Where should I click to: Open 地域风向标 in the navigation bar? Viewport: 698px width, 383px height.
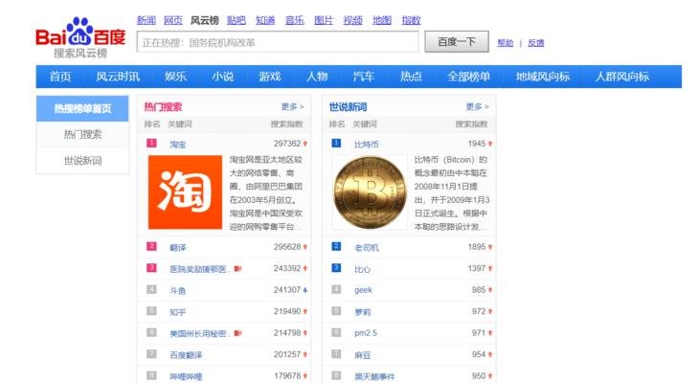coord(543,77)
